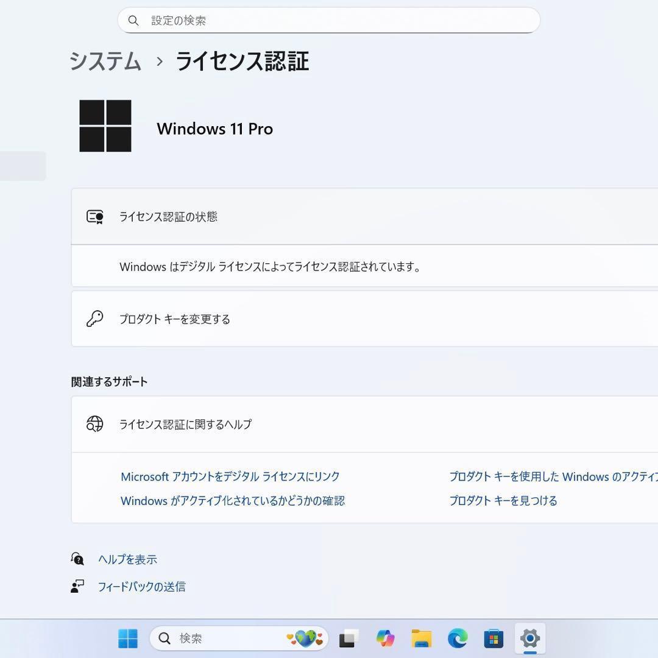This screenshot has width=658, height=658.
Task: Open File Explorer from the taskbar
Action: click(421, 639)
